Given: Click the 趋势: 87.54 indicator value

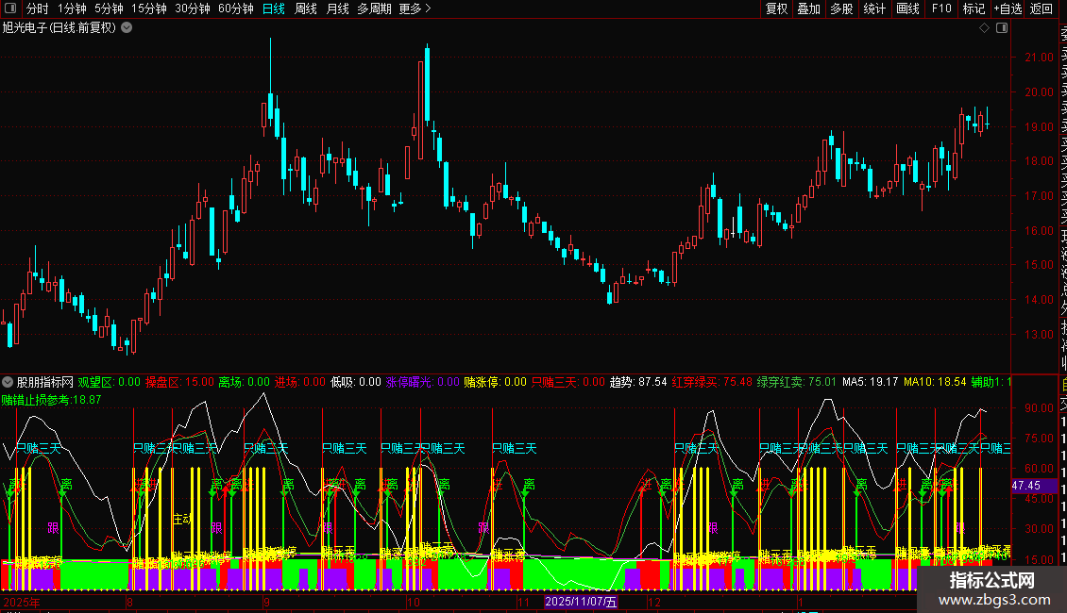Looking at the screenshot, I should (x=638, y=382).
